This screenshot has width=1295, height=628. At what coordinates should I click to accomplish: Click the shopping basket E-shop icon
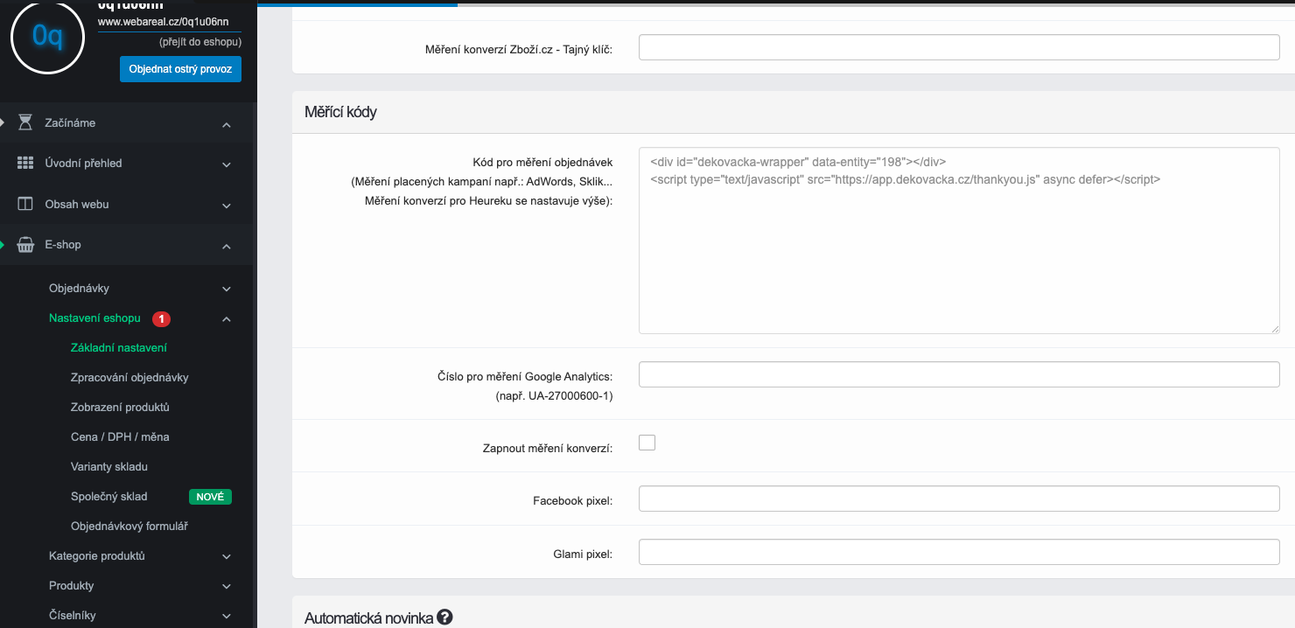point(25,245)
